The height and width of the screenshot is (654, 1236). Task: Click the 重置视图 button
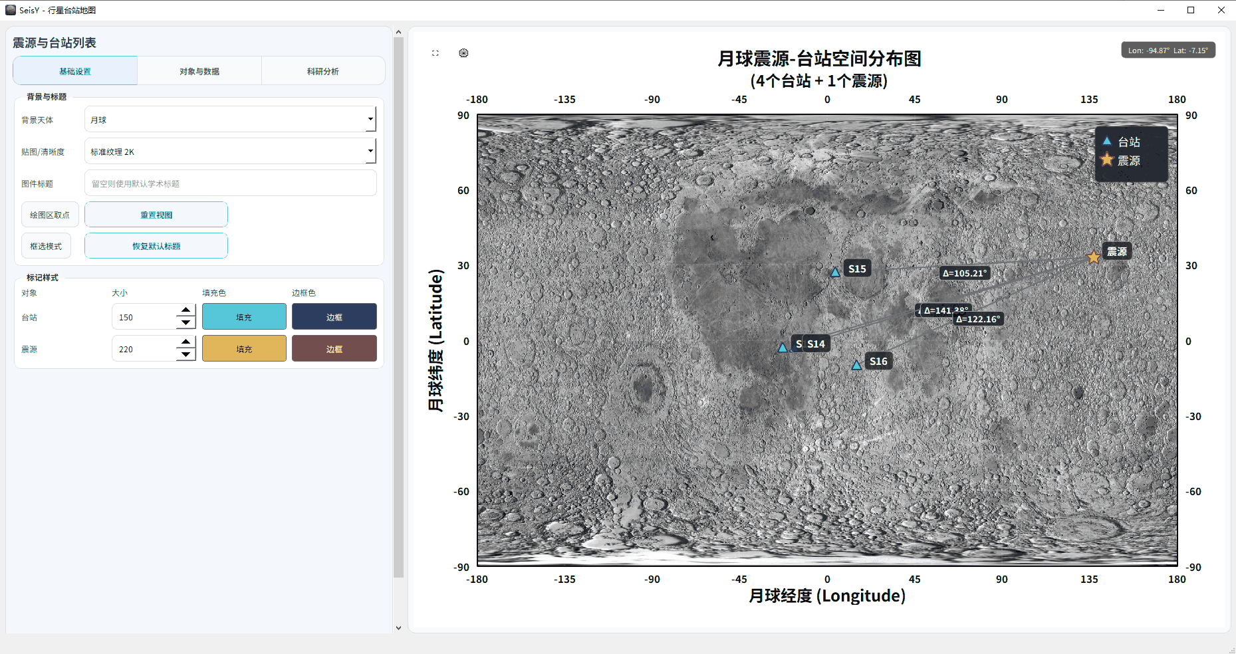(x=156, y=215)
